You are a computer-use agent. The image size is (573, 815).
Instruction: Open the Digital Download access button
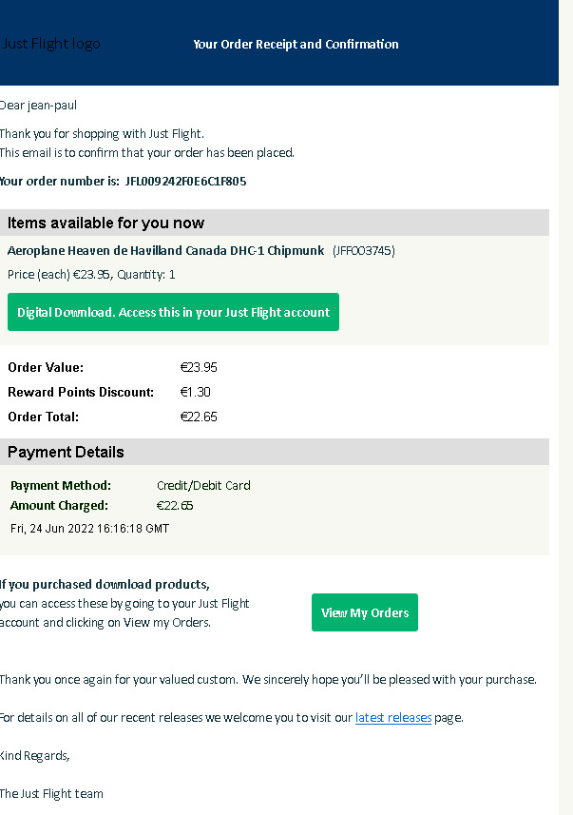[x=173, y=312]
